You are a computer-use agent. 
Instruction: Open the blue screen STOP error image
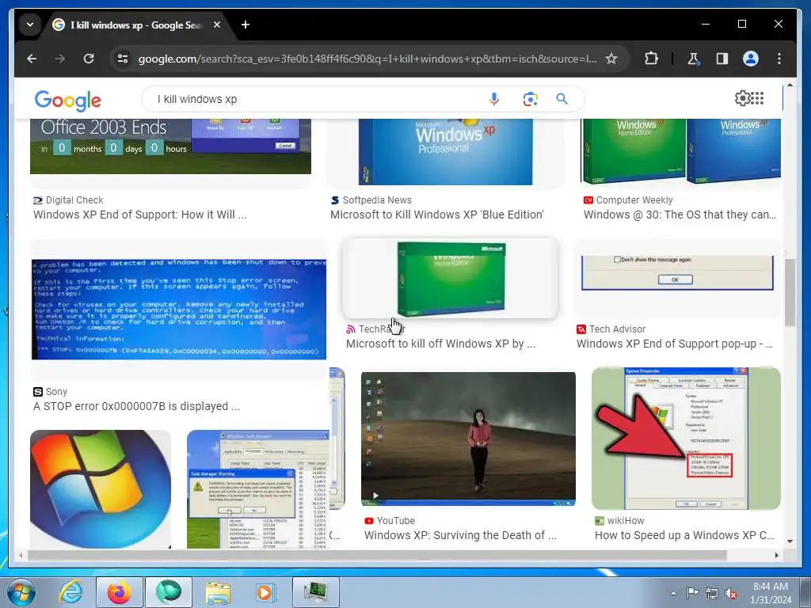tap(179, 310)
